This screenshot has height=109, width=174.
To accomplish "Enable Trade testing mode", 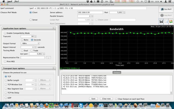I will (x=32, y=51).
